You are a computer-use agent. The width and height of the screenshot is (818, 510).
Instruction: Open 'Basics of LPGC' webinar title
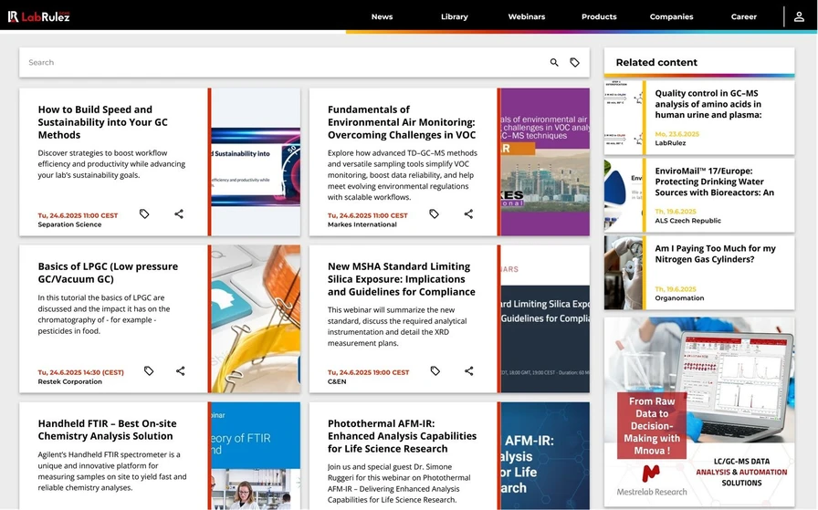click(108, 273)
